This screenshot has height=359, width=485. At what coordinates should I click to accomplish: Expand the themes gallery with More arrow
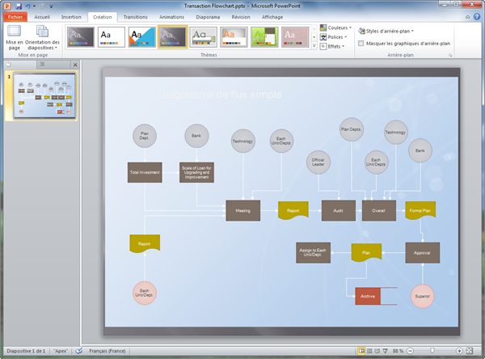[314, 46]
